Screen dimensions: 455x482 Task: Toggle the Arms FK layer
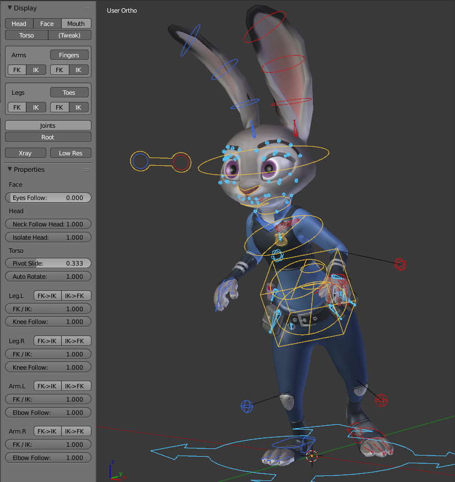coord(17,70)
